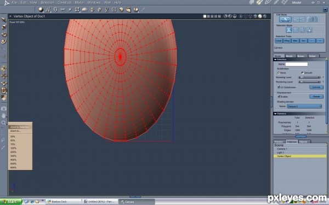
Task: Click the magnifier zoom tool
Action: [x=4, y=123]
